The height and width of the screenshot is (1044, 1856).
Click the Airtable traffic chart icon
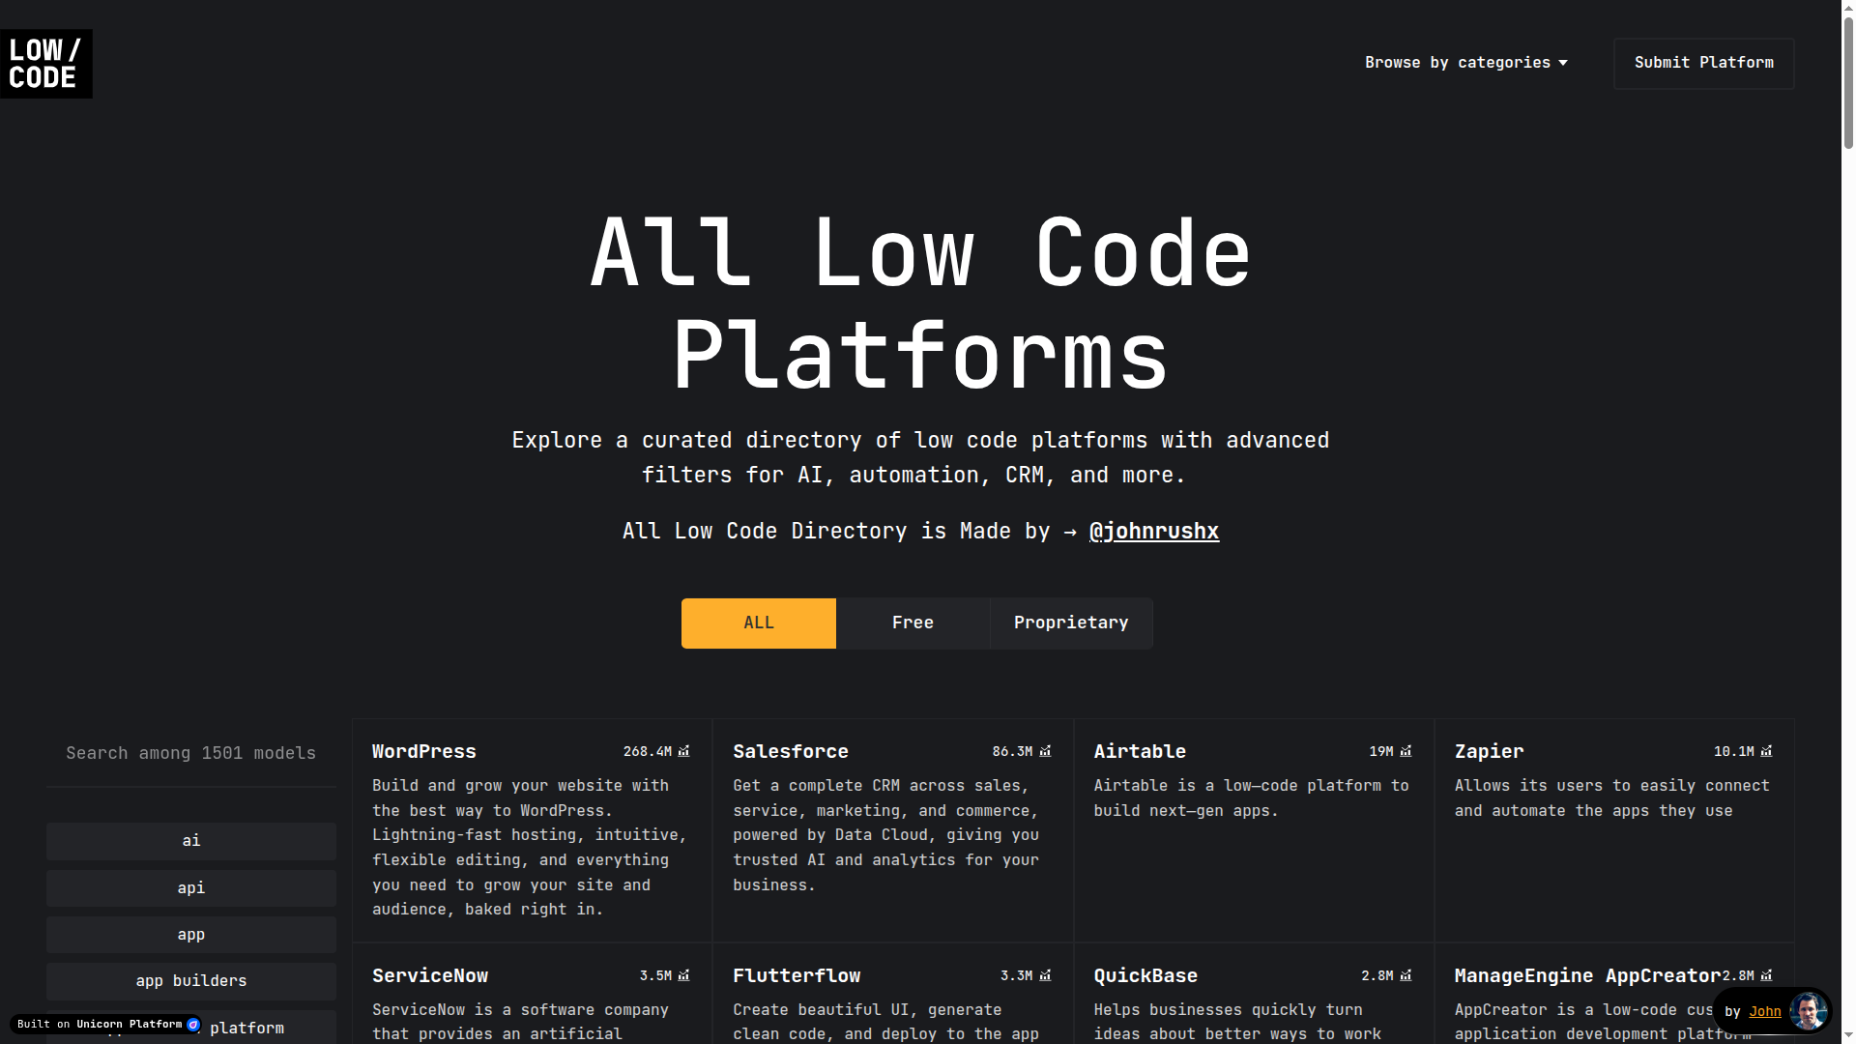click(1406, 751)
